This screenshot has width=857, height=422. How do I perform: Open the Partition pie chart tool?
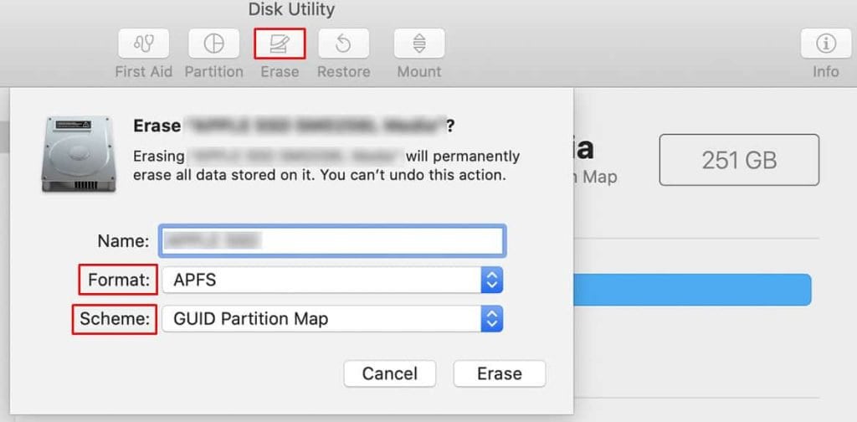pyautogui.click(x=213, y=44)
